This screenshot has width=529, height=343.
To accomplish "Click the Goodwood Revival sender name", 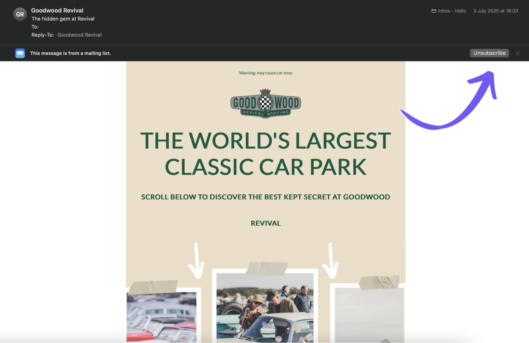I will [x=57, y=10].
